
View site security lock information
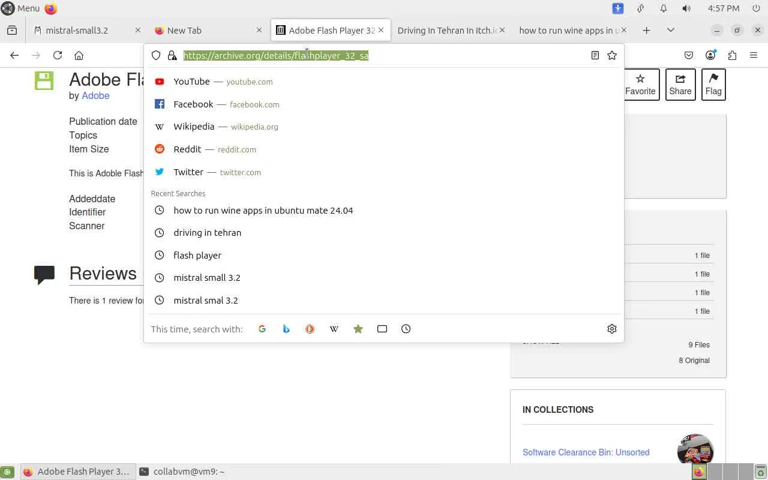(172, 55)
